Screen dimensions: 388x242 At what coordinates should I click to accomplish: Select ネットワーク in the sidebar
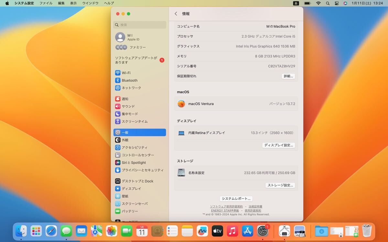tap(140, 88)
